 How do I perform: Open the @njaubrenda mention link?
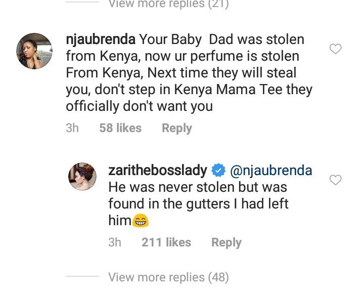(271, 171)
